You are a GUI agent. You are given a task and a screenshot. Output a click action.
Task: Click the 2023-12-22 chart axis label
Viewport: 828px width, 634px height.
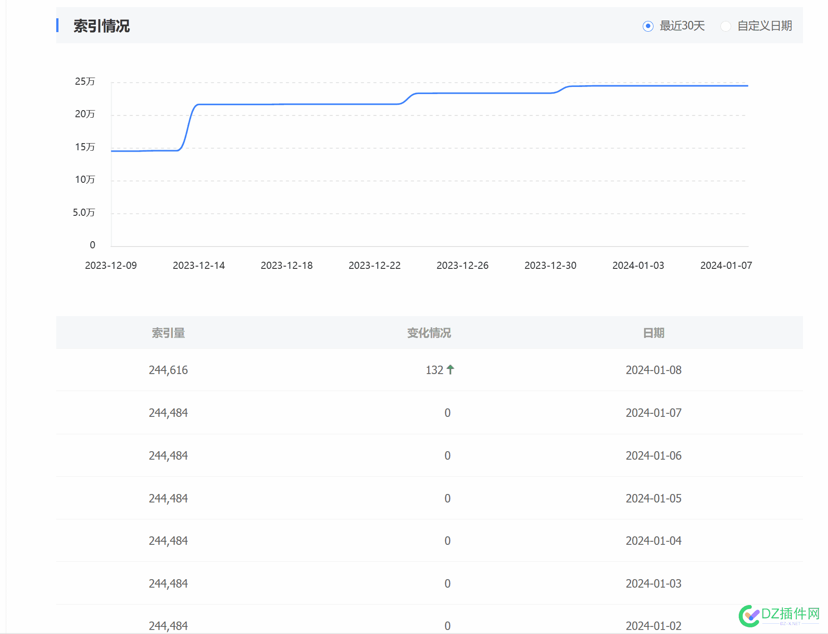coord(374,266)
